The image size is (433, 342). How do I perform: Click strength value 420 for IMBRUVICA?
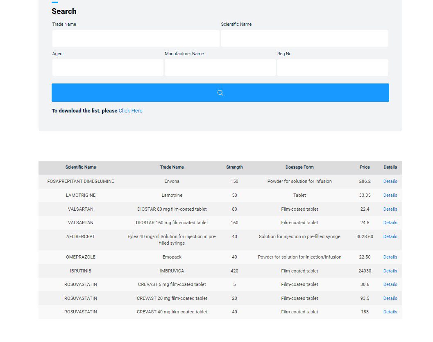coord(234,271)
